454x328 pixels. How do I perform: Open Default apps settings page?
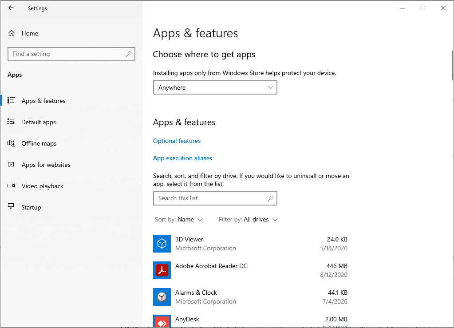pos(39,122)
